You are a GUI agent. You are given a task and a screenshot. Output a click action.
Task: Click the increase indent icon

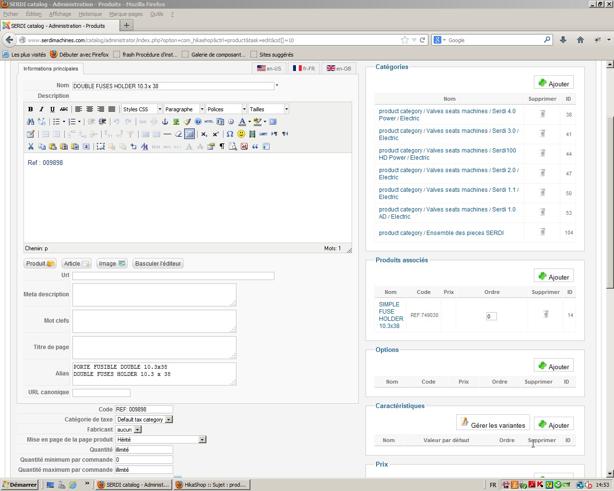pos(102,121)
